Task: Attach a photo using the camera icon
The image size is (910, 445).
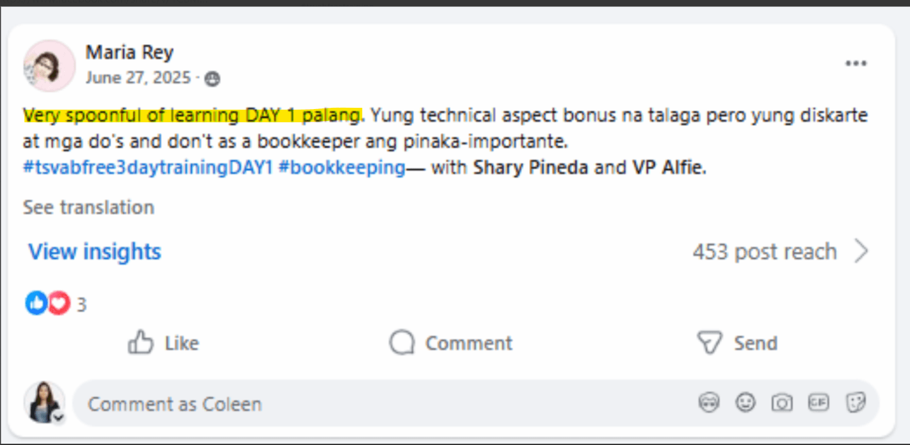Action: [782, 402]
